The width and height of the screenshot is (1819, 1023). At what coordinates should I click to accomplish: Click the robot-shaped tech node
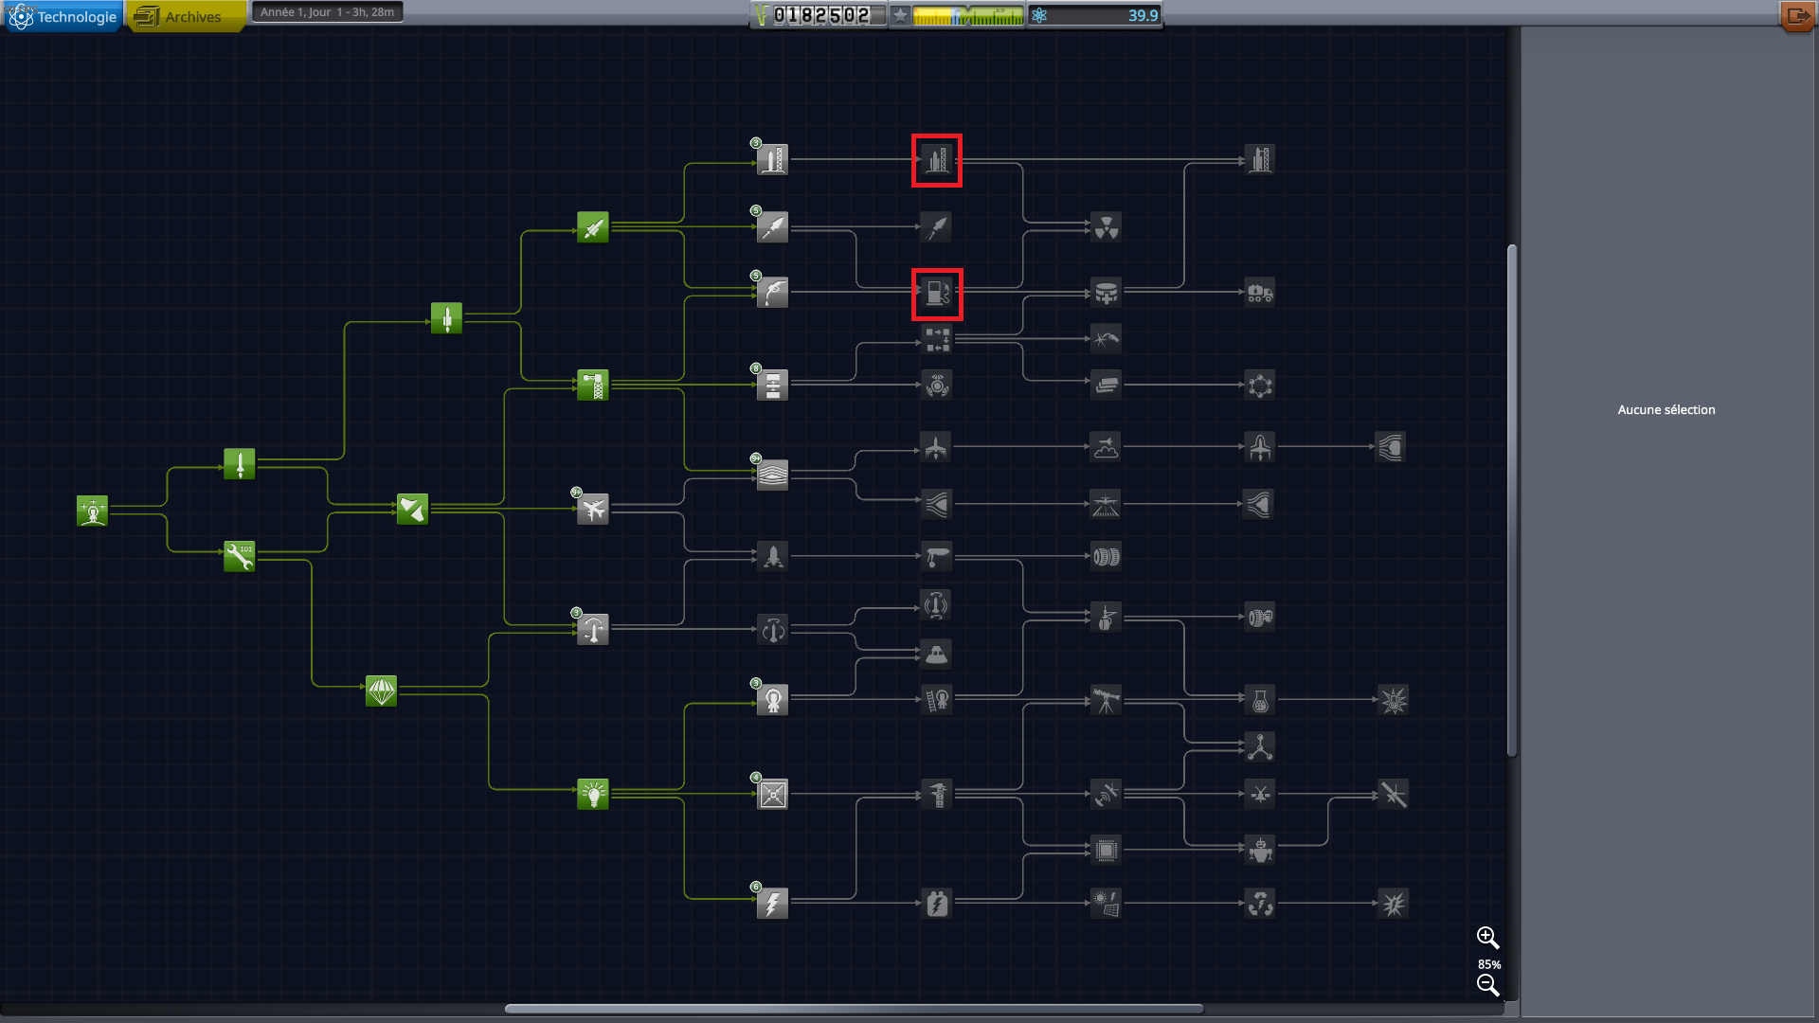(1259, 850)
